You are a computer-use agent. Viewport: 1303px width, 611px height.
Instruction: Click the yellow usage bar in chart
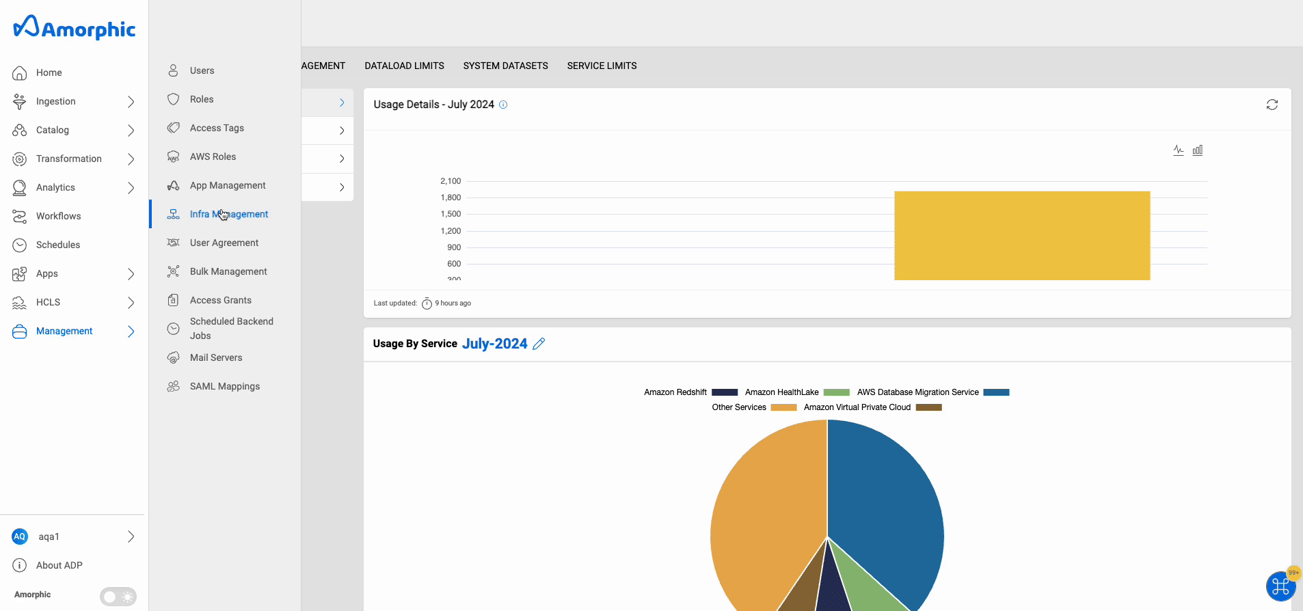(1022, 236)
